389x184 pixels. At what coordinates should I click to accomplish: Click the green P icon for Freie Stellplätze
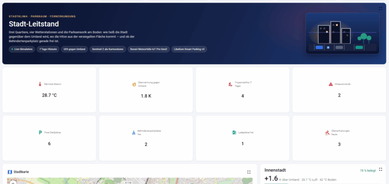(x=40, y=132)
